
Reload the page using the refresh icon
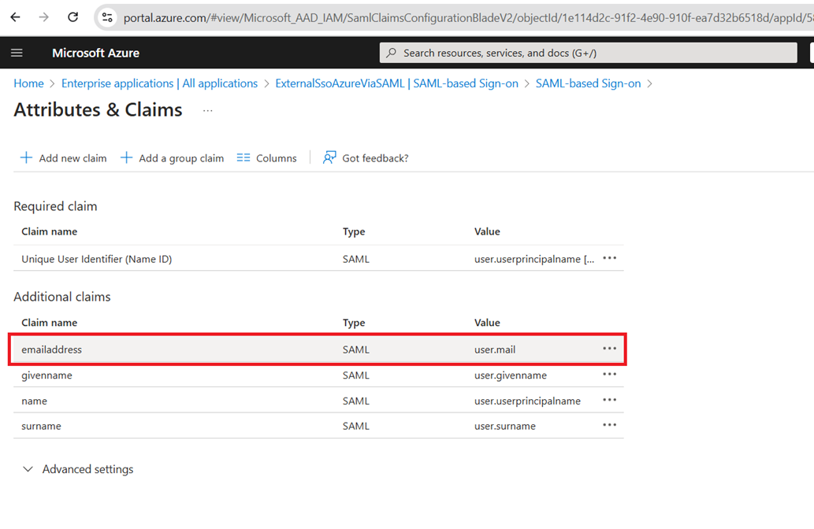(x=72, y=17)
